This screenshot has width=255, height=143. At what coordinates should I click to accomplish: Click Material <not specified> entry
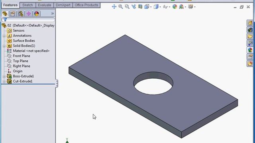coord(31,51)
